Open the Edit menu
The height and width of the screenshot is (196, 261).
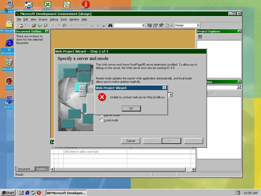point(26,19)
